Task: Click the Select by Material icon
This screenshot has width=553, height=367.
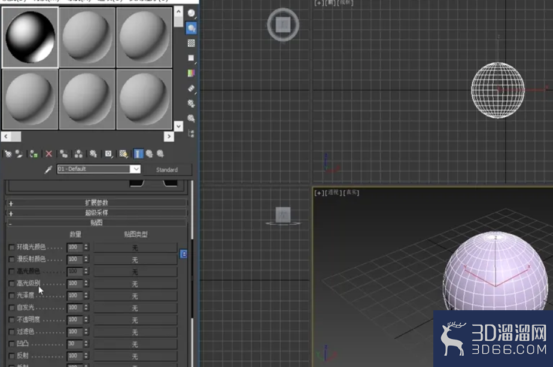Action: 191,118
